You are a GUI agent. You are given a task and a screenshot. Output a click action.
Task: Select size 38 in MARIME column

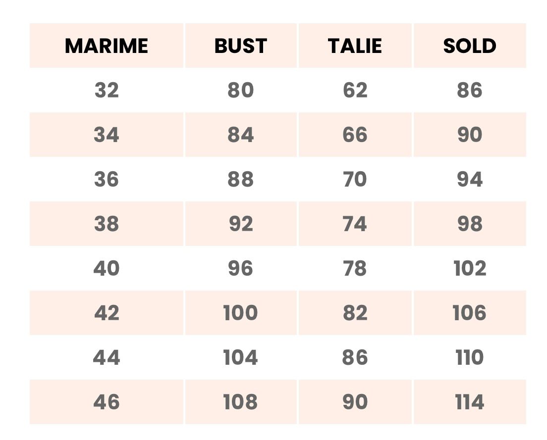tap(107, 224)
